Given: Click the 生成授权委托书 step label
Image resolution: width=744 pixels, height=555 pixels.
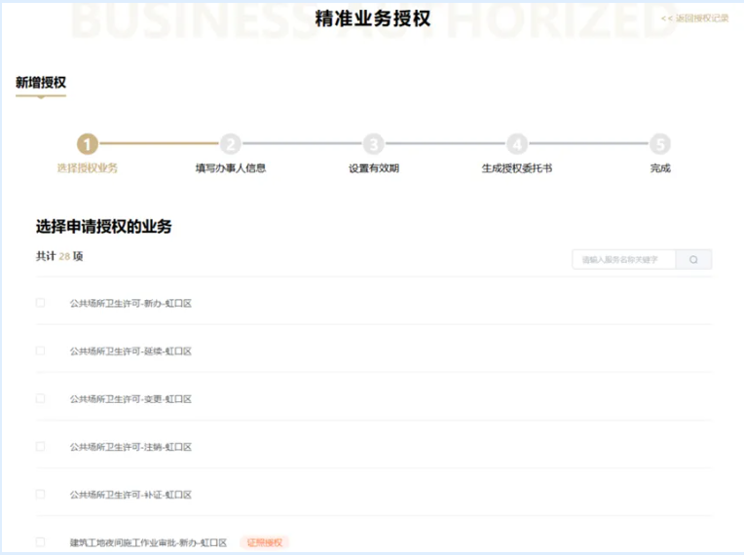Looking at the screenshot, I should [517, 168].
